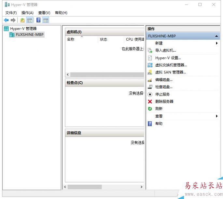Click 刷新 action text
This screenshot has width=223, height=199.
point(159,109)
